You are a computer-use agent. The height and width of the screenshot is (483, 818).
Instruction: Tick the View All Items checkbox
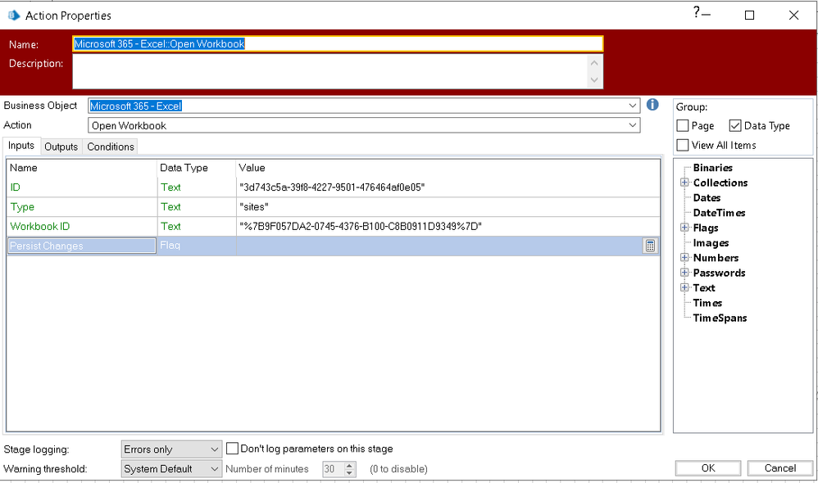(x=683, y=145)
